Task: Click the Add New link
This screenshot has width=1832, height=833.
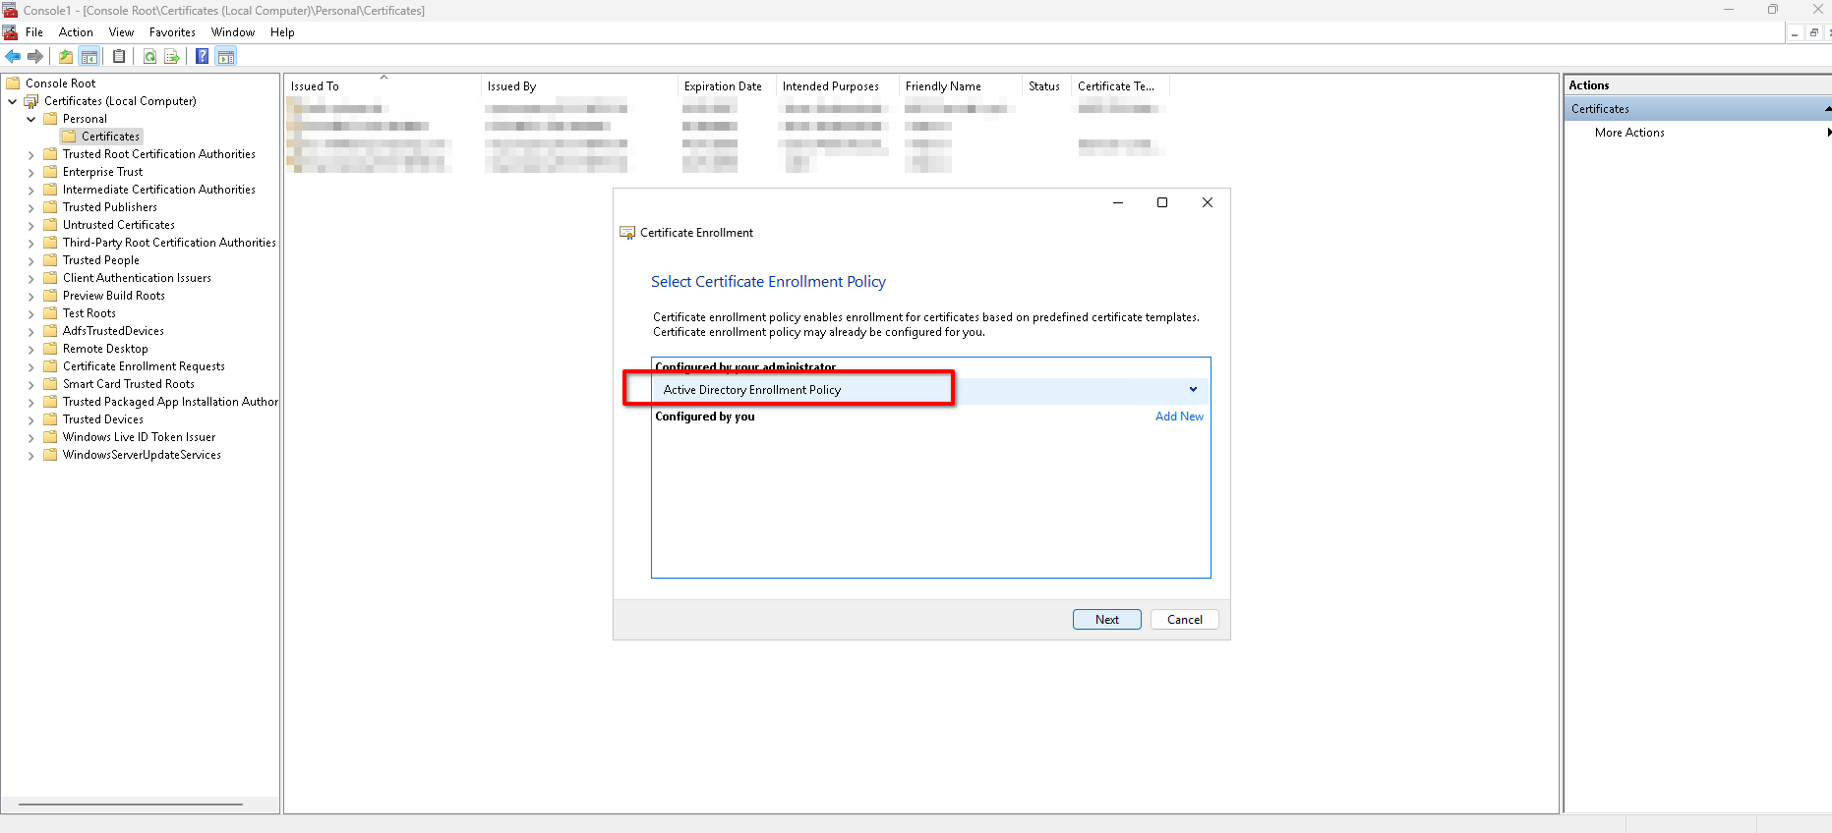Action: pos(1179,416)
